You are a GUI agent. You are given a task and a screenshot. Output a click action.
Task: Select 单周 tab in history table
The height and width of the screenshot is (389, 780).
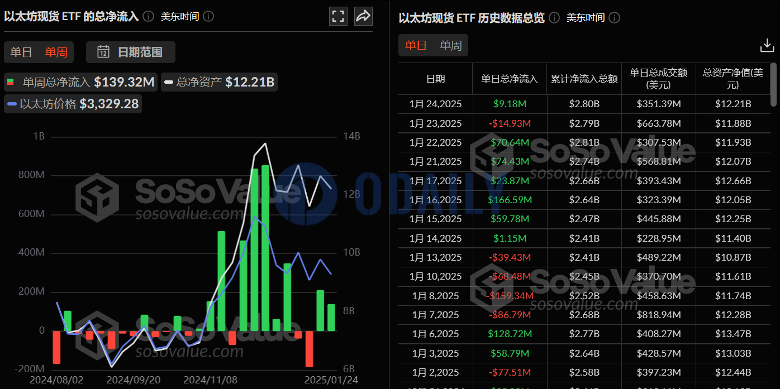450,45
